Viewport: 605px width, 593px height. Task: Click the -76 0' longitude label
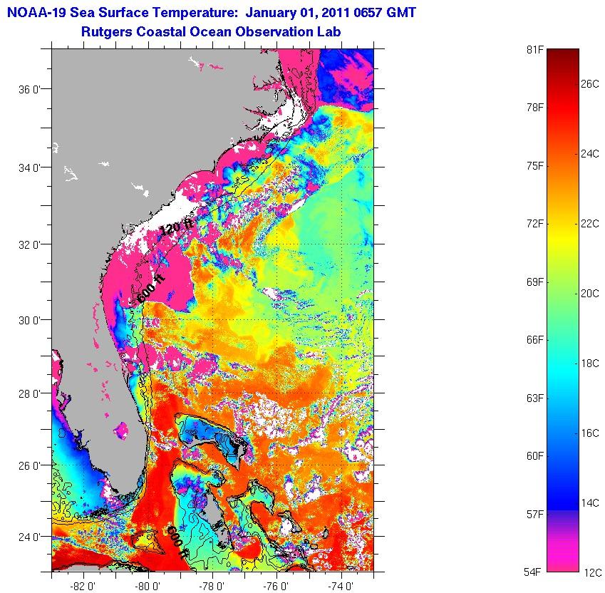tap(276, 587)
